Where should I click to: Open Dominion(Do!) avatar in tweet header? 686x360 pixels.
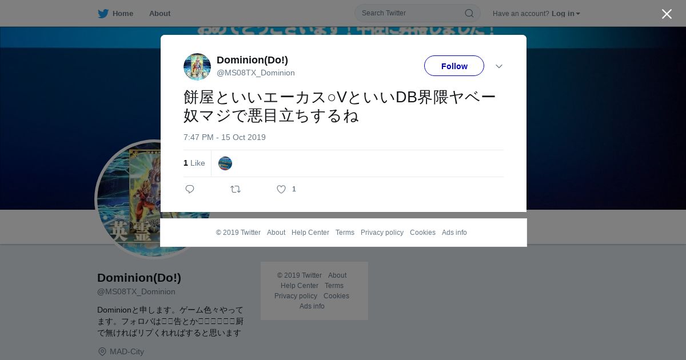coord(197,67)
